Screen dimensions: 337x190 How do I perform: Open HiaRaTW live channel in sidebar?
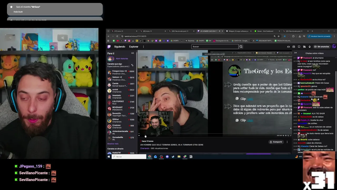click(x=121, y=153)
